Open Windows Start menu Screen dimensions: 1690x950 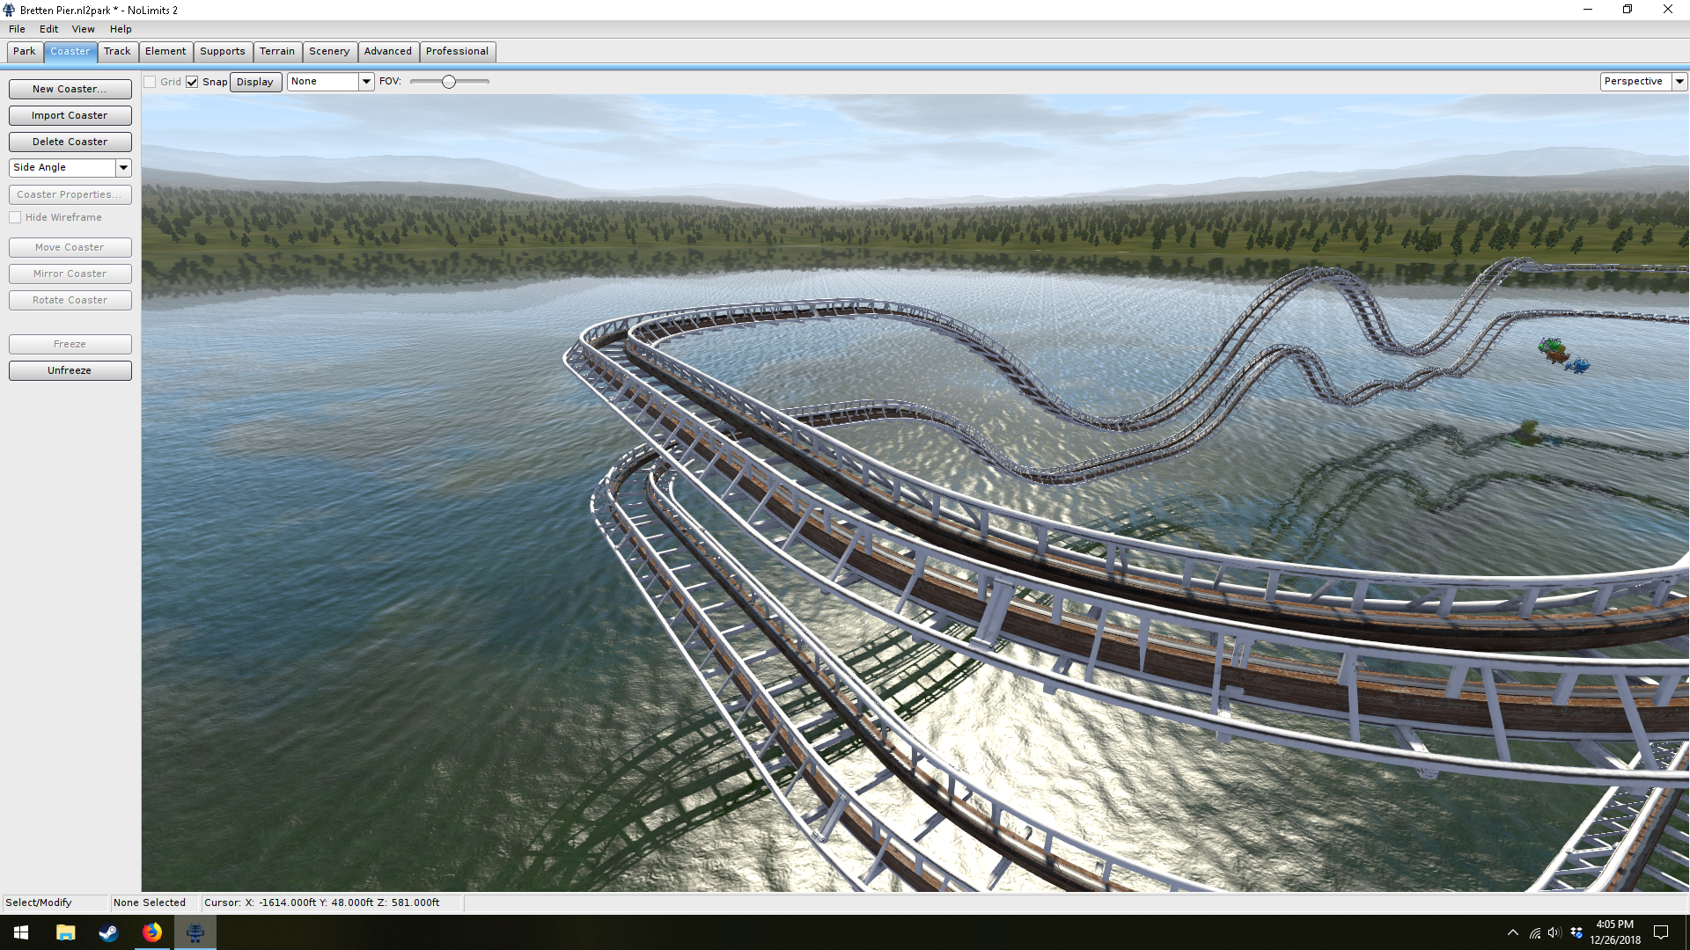click(21, 932)
